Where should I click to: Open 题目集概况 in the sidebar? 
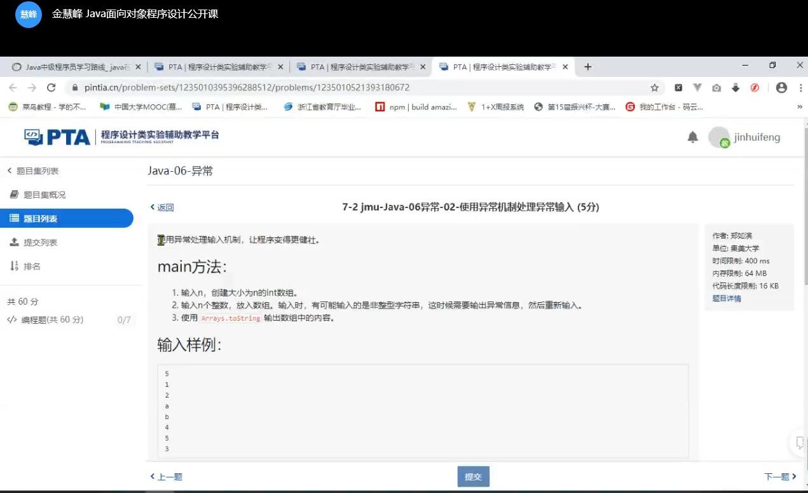[x=44, y=195]
